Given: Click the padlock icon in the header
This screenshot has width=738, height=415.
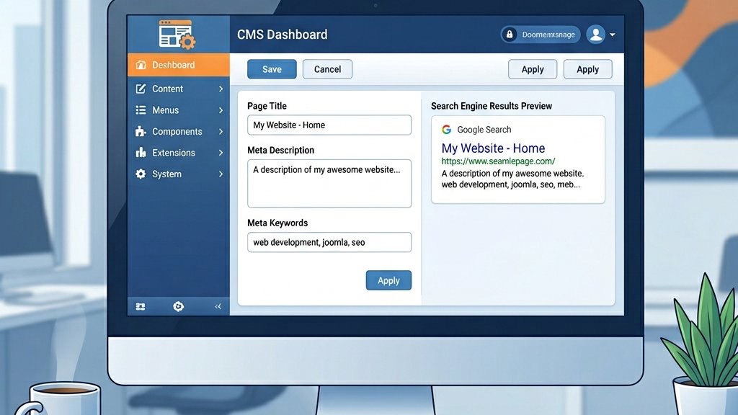Looking at the screenshot, I should (x=510, y=35).
